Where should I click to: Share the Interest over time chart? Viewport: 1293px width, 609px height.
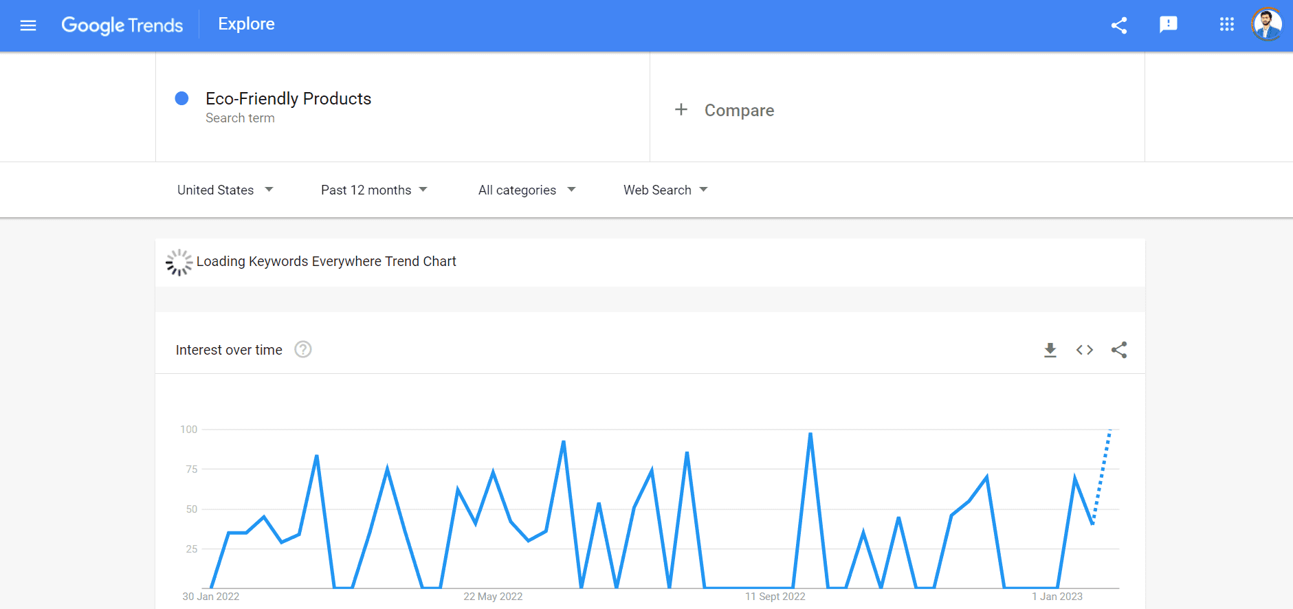[1119, 350]
